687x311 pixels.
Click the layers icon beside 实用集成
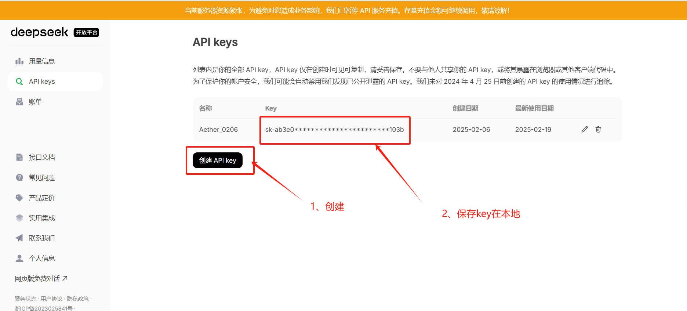point(19,218)
